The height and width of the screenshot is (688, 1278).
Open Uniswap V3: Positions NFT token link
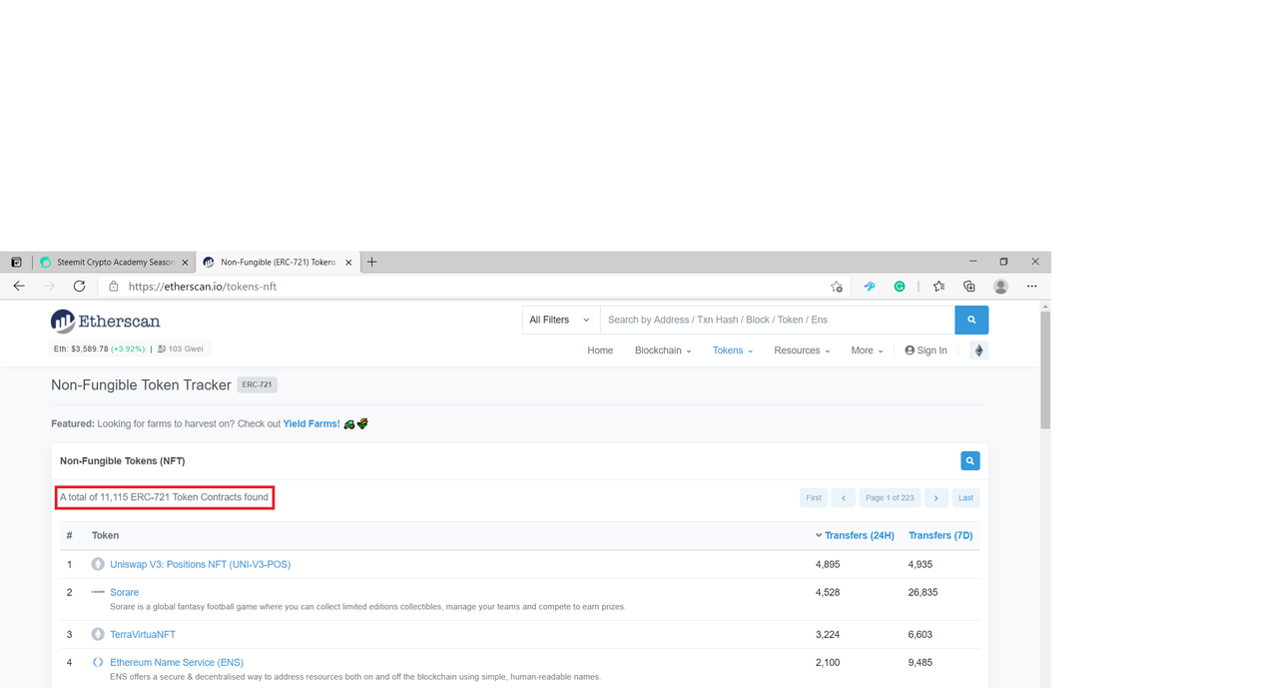point(200,564)
